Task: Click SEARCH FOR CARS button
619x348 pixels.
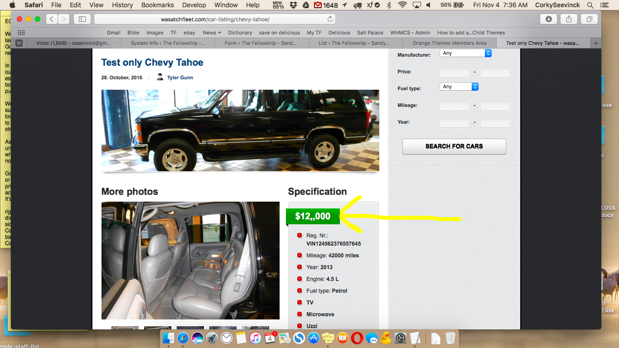Action: click(454, 146)
